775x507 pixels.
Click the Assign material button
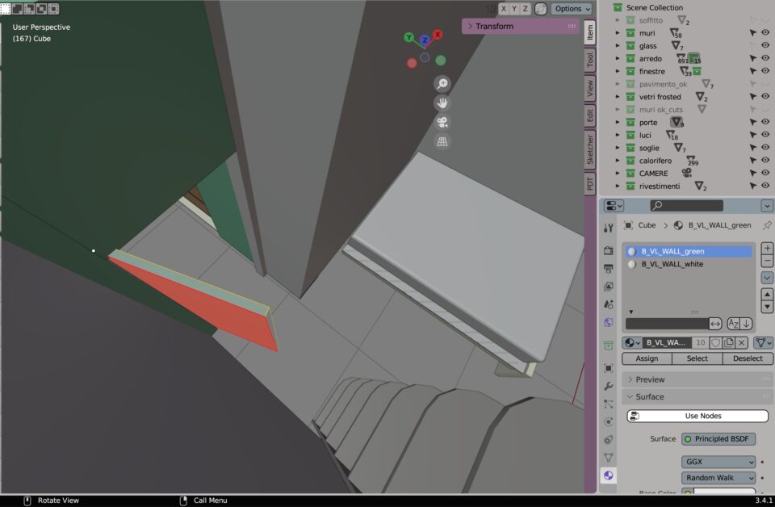pos(647,358)
